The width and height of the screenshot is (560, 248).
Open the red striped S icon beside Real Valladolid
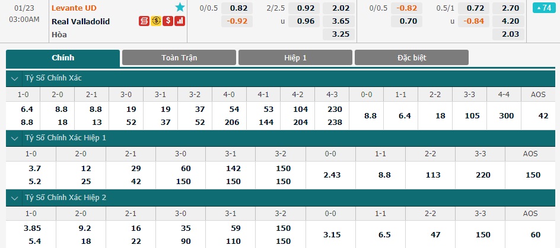point(144,21)
